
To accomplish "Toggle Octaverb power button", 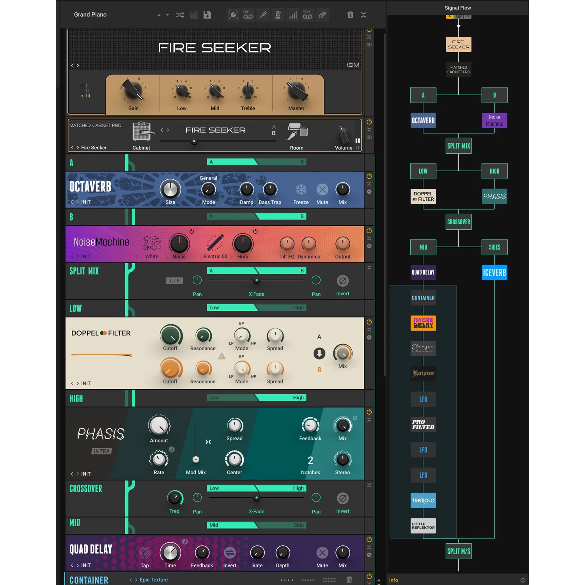I will tap(369, 176).
